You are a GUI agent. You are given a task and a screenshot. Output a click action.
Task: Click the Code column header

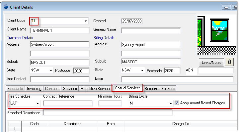35,124
